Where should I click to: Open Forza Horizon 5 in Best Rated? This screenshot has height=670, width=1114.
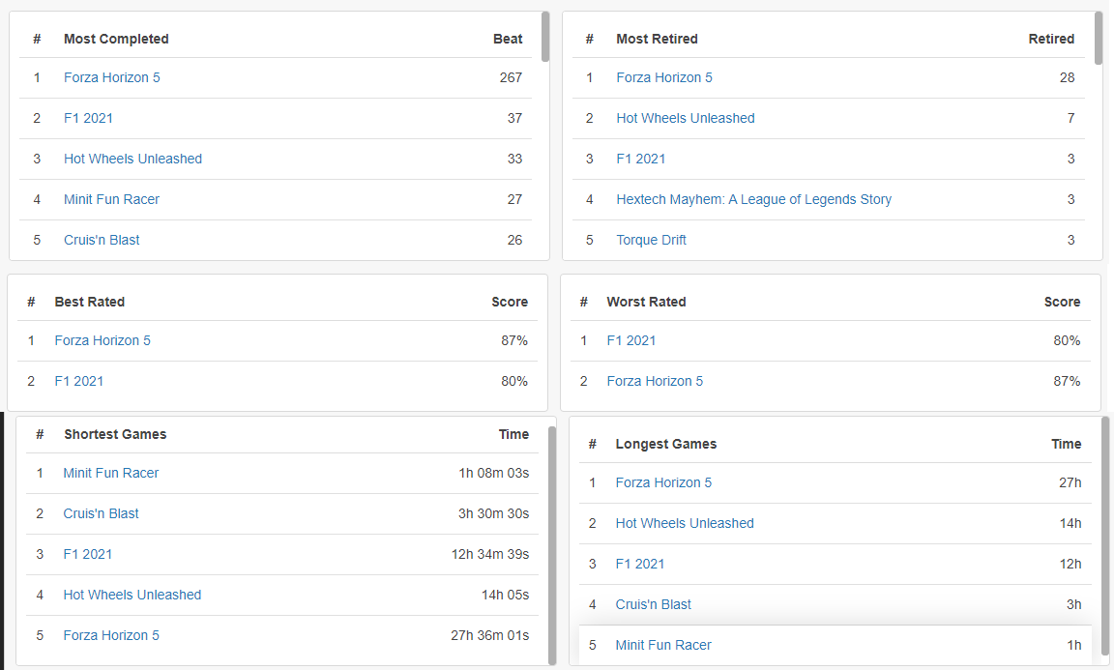103,340
